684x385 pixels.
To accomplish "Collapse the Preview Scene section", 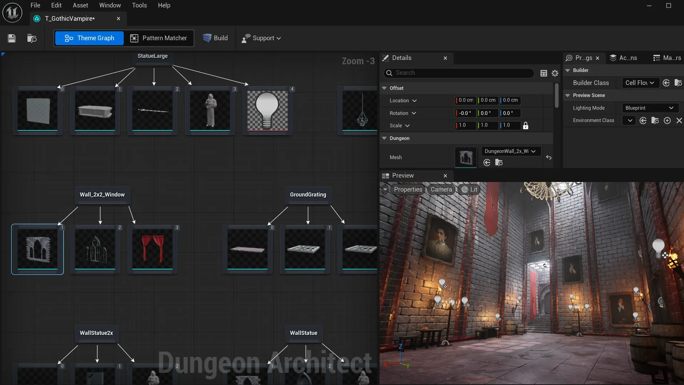I will [568, 95].
